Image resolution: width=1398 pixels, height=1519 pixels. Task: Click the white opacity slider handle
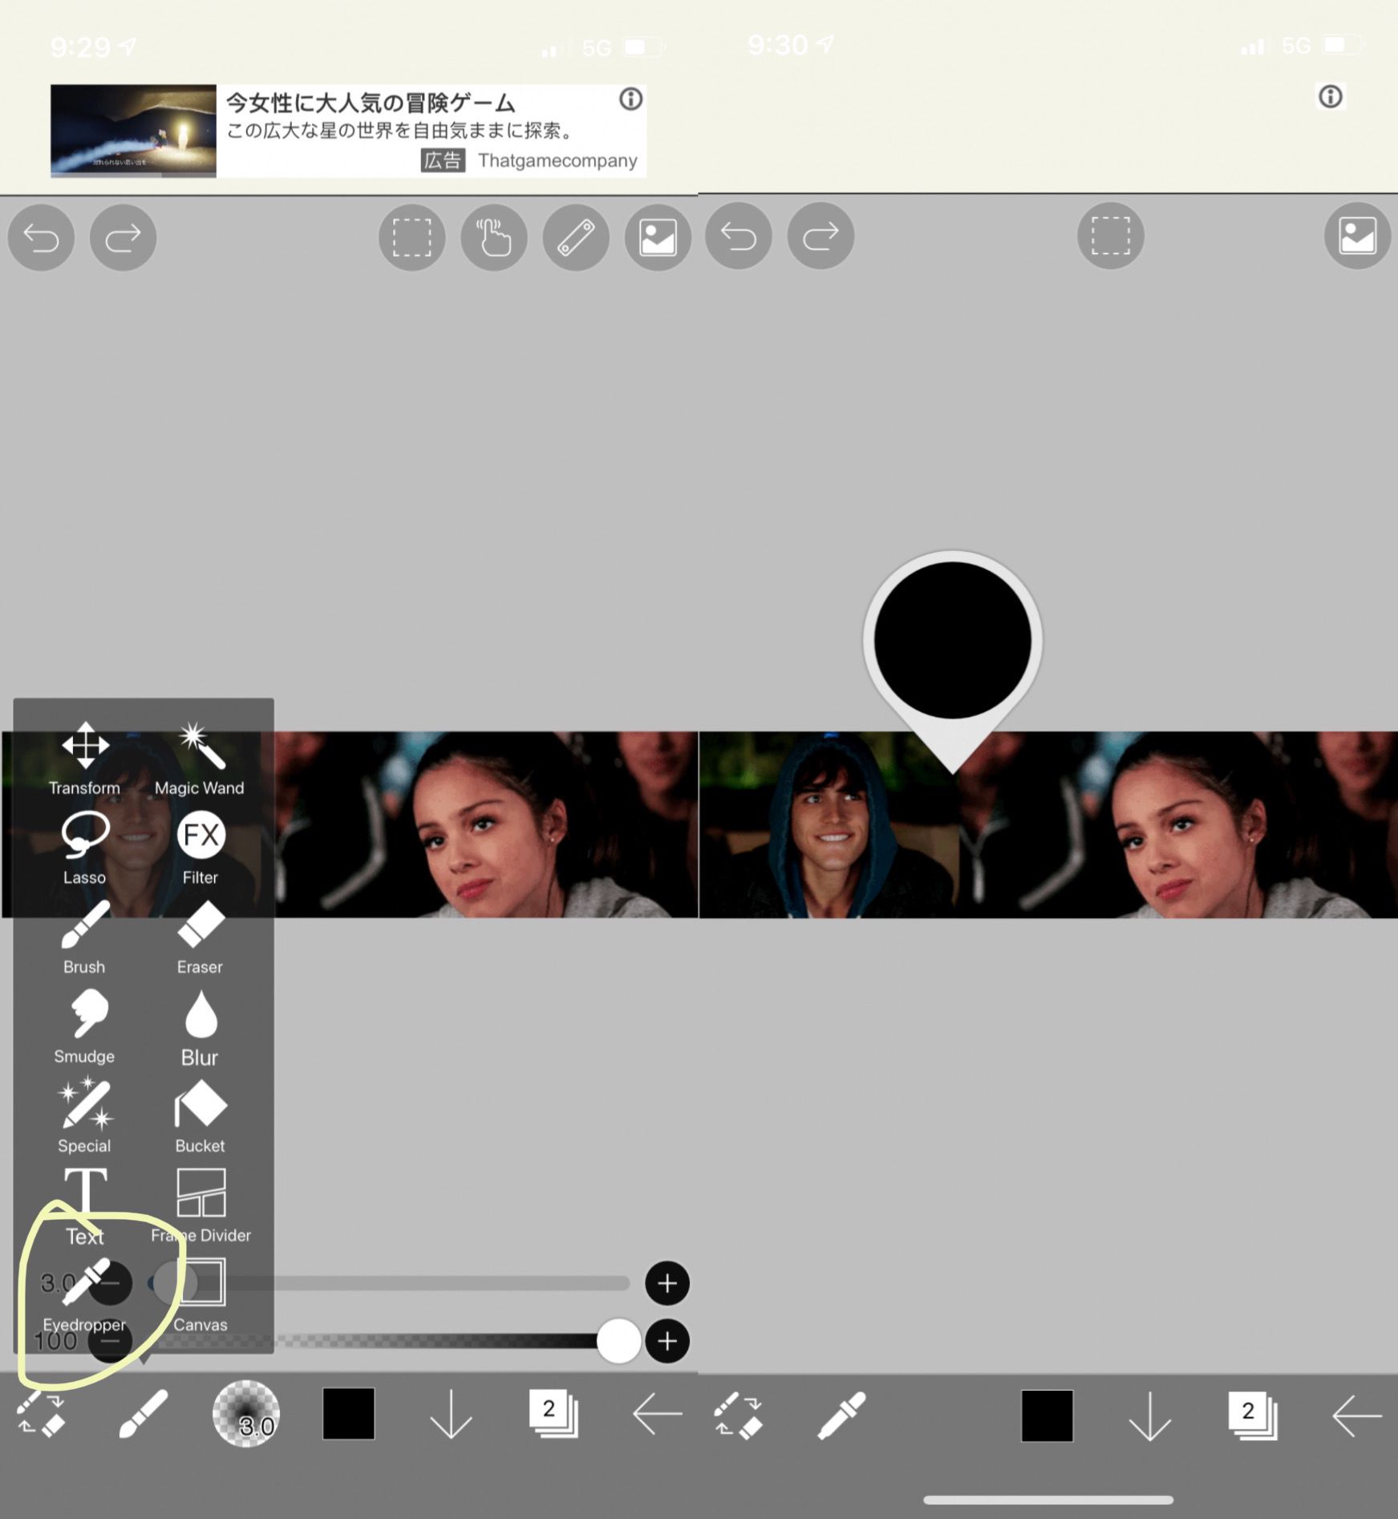(x=618, y=1340)
